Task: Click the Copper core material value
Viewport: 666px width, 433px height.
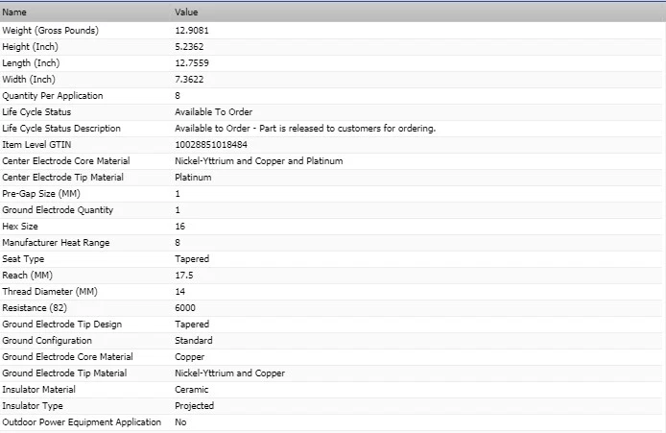Action: [189, 357]
